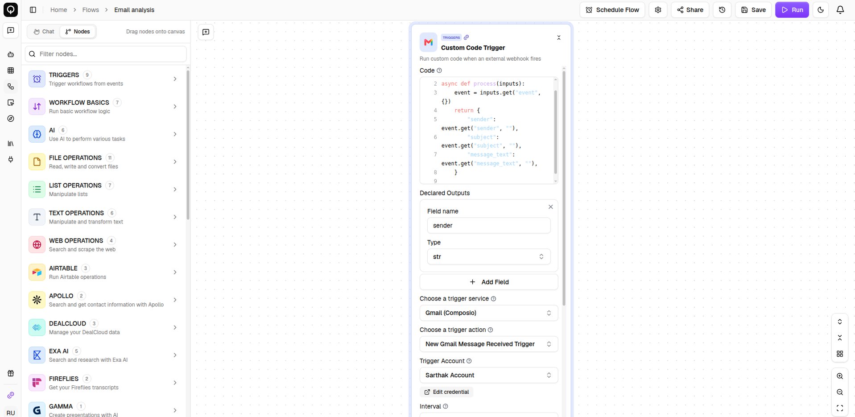Go to Flows breadcrumb

(91, 10)
